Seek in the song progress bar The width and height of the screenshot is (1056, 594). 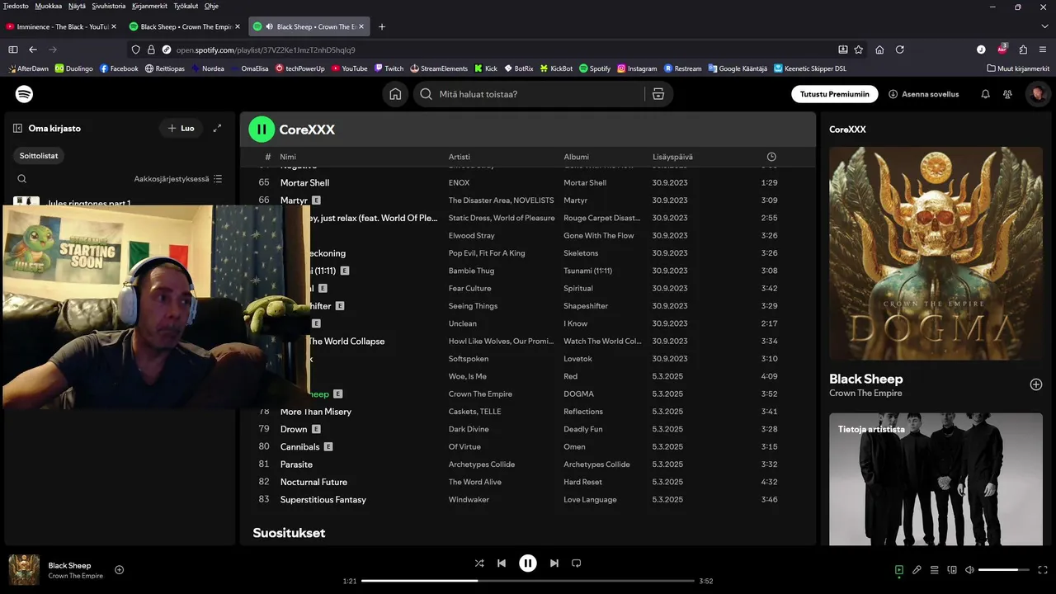pos(530,581)
